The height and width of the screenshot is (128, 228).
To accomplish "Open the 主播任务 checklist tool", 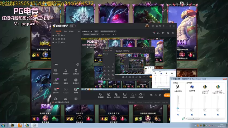I will point(76,72).
